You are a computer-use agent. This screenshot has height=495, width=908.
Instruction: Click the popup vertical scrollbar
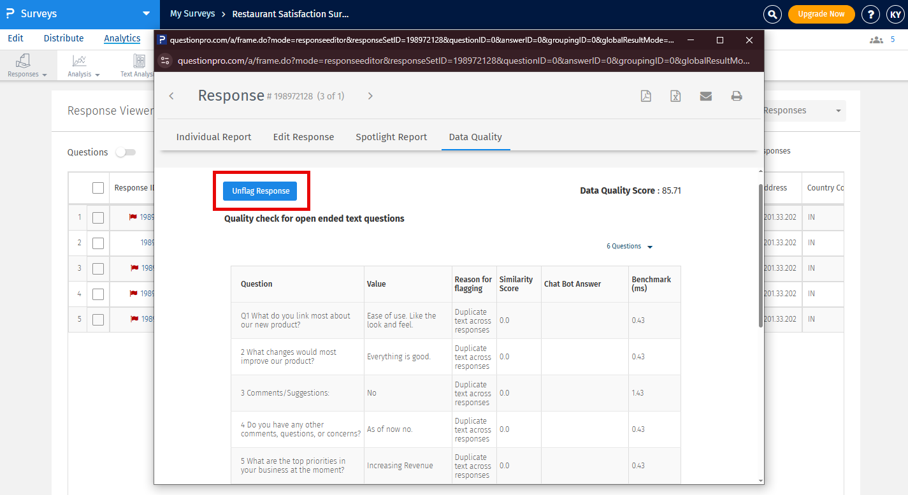(760, 255)
